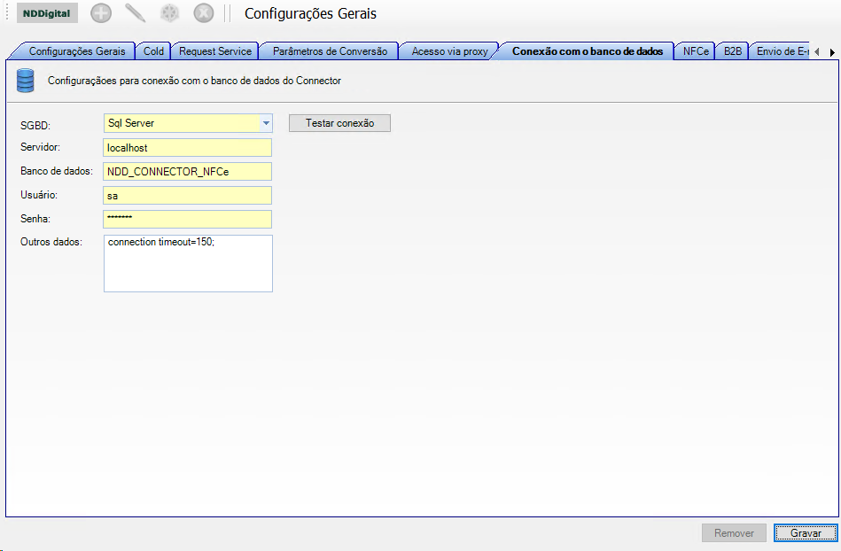Go to the Acesso via proxy tab
This screenshot has width=841, height=551.
449,51
